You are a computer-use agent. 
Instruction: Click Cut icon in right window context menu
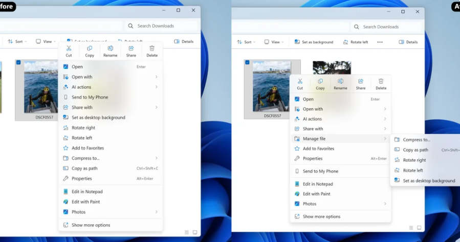pos(300,81)
